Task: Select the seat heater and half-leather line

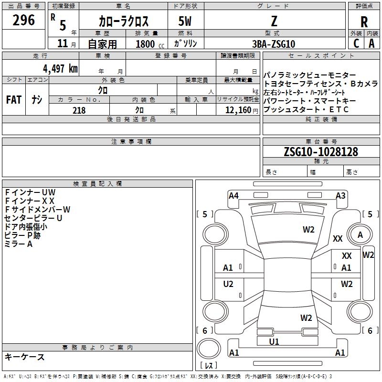Action: click(x=304, y=92)
